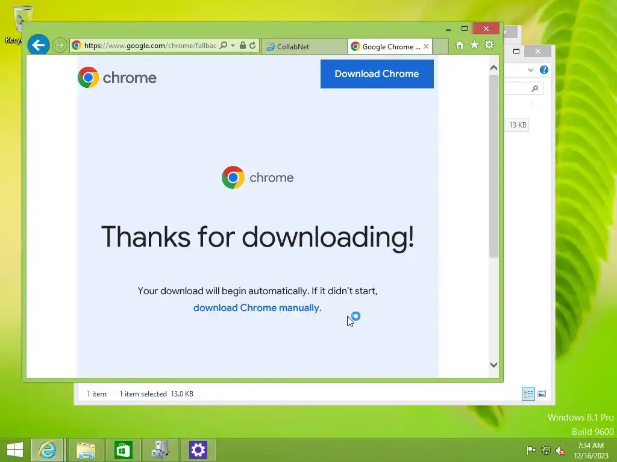Click the page scrollbar down arrow
The width and height of the screenshot is (617, 462).
point(494,365)
